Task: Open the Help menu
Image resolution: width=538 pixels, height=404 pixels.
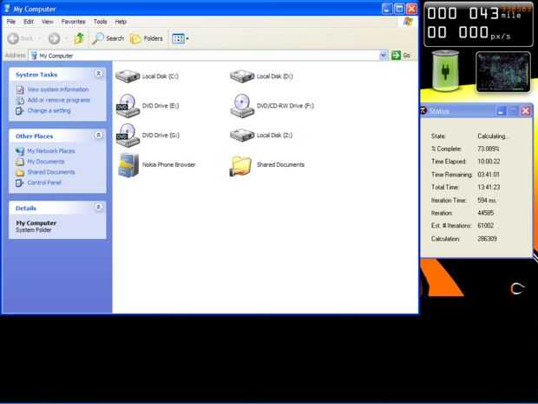Action: click(121, 22)
